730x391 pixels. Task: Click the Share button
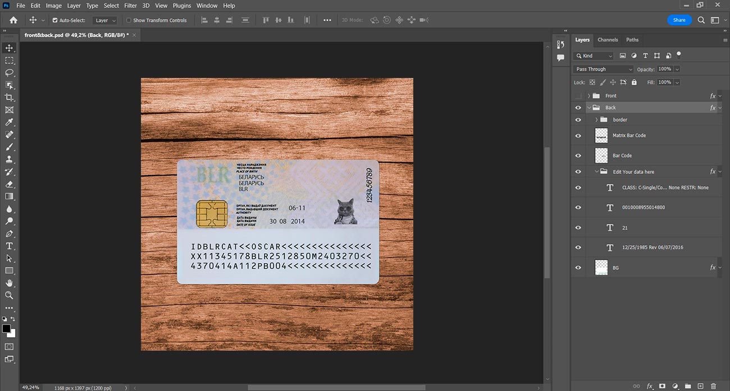[x=679, y=20]
